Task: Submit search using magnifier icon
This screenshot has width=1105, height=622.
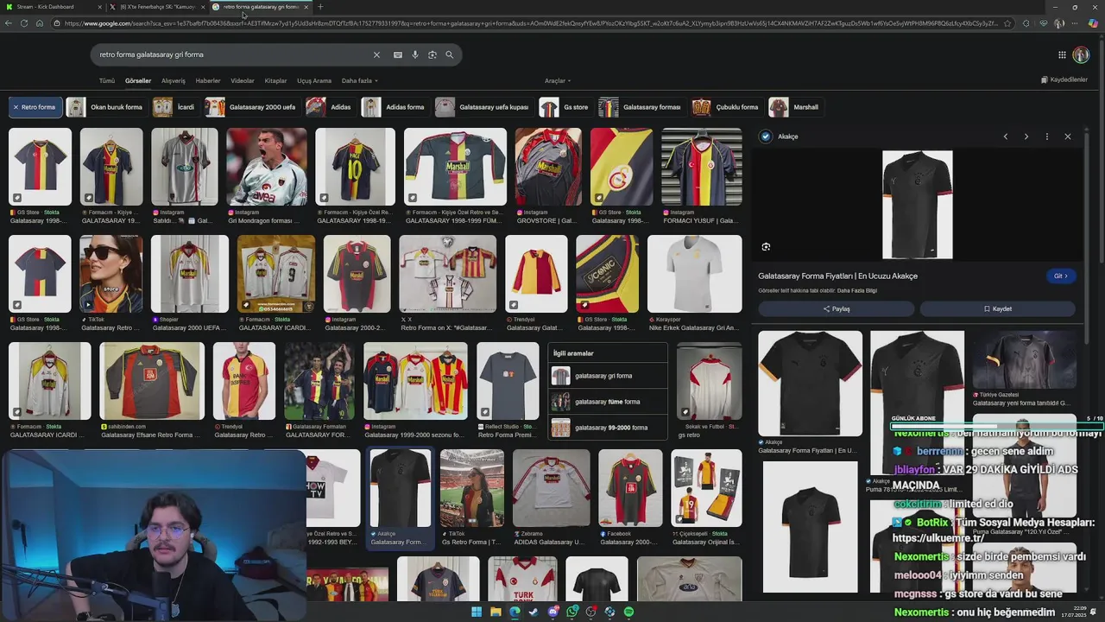Action: 449,54
